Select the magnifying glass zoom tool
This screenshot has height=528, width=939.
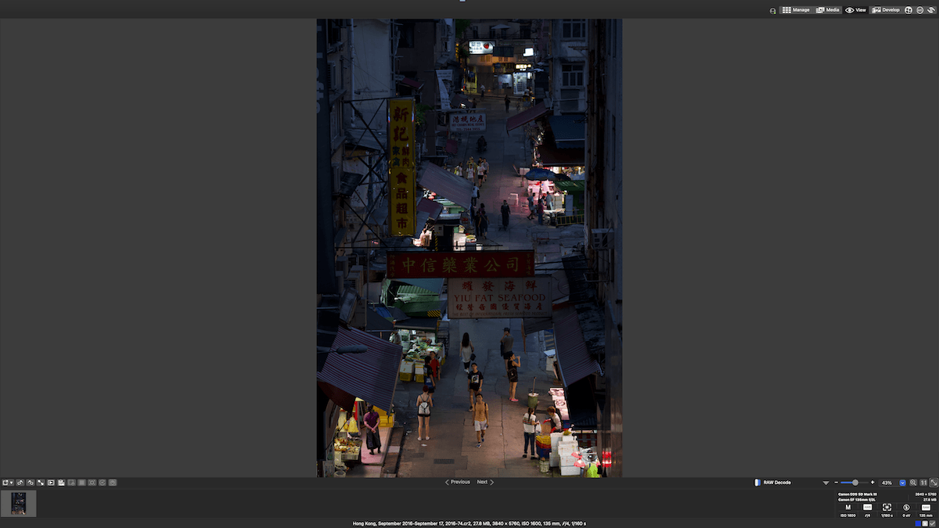[x=912, y=483]
